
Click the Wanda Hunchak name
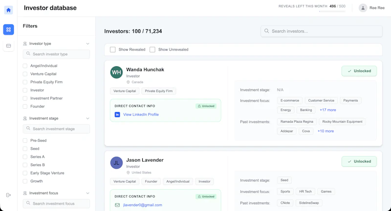145,70
